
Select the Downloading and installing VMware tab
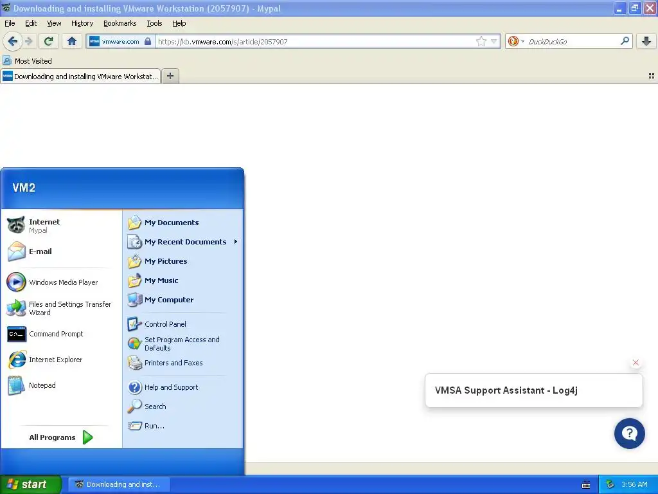(80, 76)
